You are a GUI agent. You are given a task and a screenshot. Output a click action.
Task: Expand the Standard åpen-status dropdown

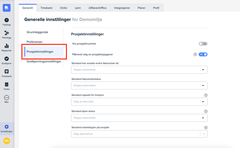tap(139, 118)
